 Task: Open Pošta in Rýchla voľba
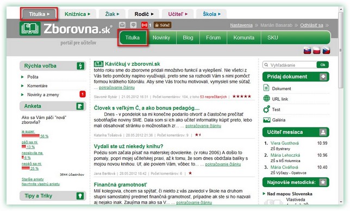(x=33, y=77)
